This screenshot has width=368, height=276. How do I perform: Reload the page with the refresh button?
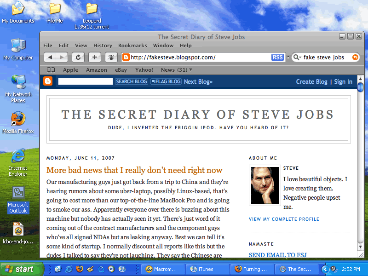[78, 57]
